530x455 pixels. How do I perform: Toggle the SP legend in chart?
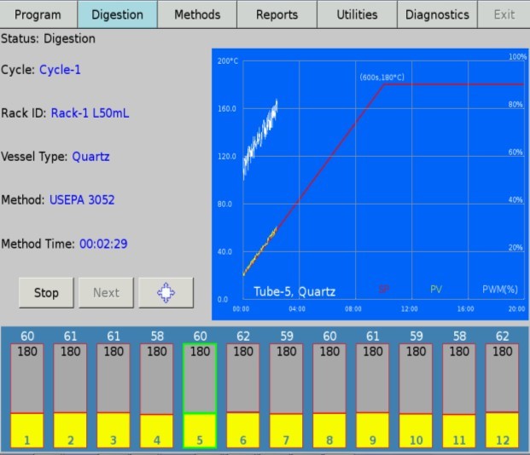383,290
